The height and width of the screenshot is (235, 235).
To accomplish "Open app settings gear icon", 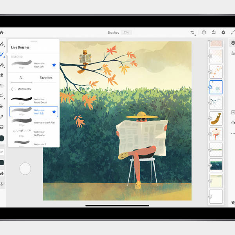I will point(223,33).
